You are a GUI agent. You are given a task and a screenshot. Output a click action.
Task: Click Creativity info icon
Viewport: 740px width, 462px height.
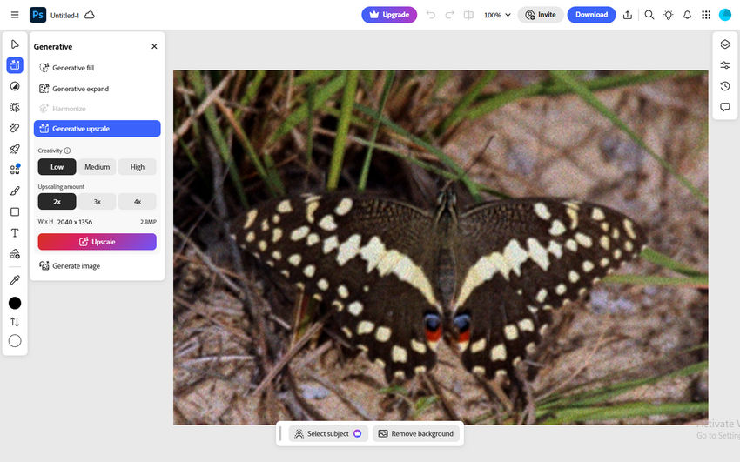pyautogui.click(x=67, y=151)
